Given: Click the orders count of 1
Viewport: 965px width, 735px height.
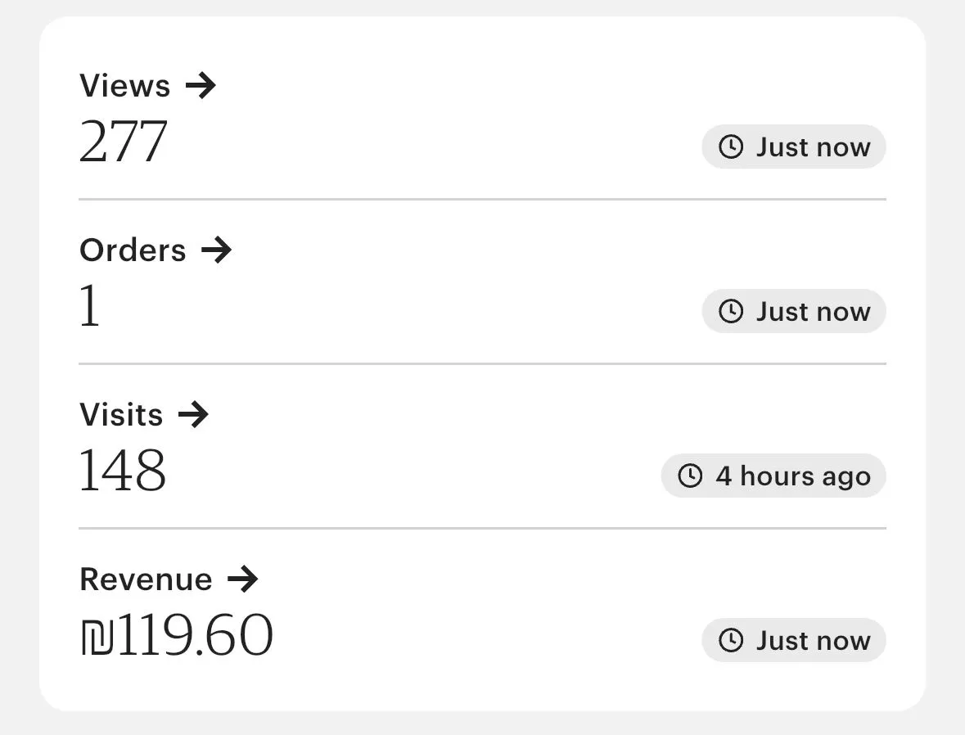Looking at the screenshot, I should (x=90, y=308).
